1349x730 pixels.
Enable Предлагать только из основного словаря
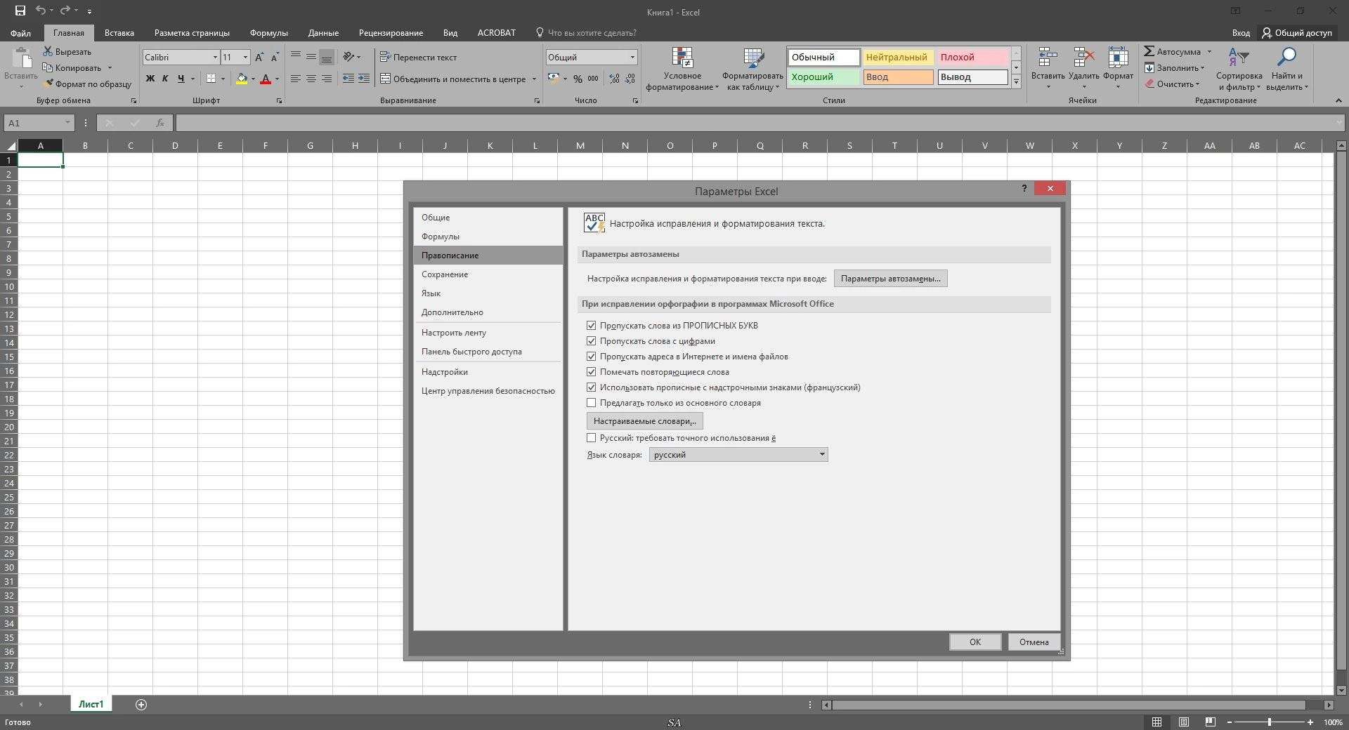(591, 403)
